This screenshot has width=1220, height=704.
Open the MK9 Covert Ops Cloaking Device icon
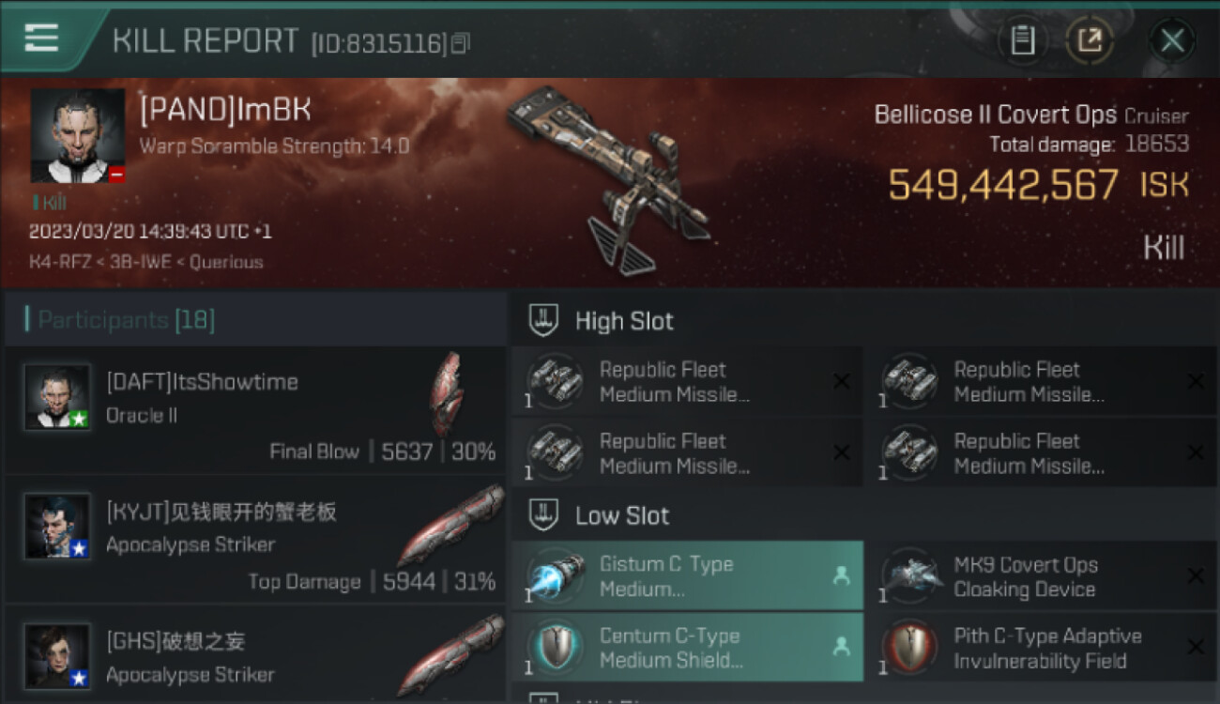click(x=910, y=575)
